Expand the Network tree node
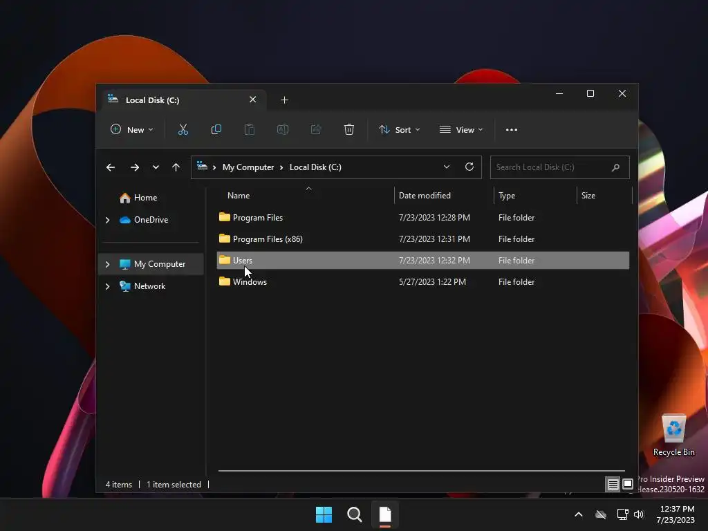 tap(107, 286)
